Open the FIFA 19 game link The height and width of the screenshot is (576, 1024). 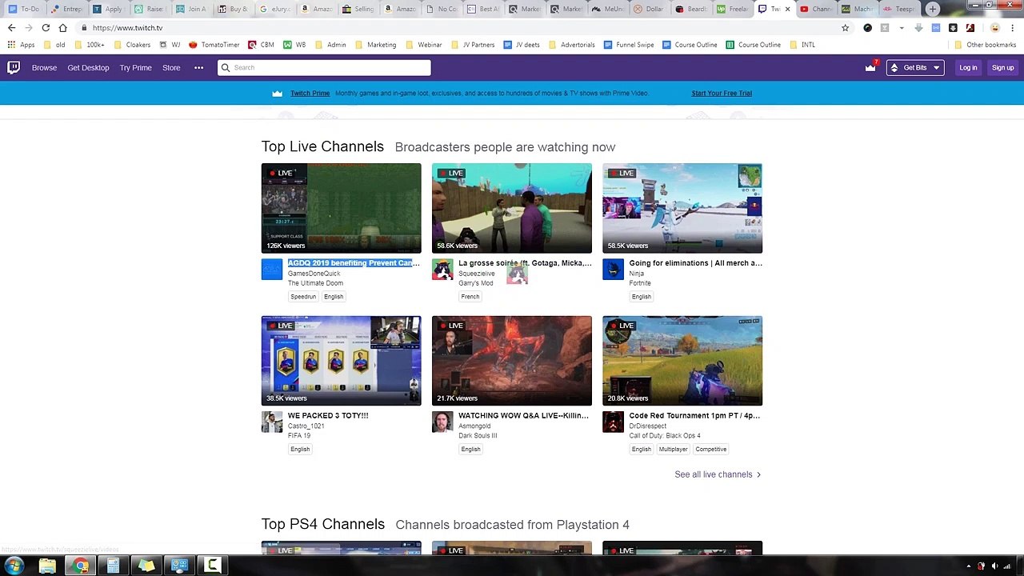pos(299,435)
